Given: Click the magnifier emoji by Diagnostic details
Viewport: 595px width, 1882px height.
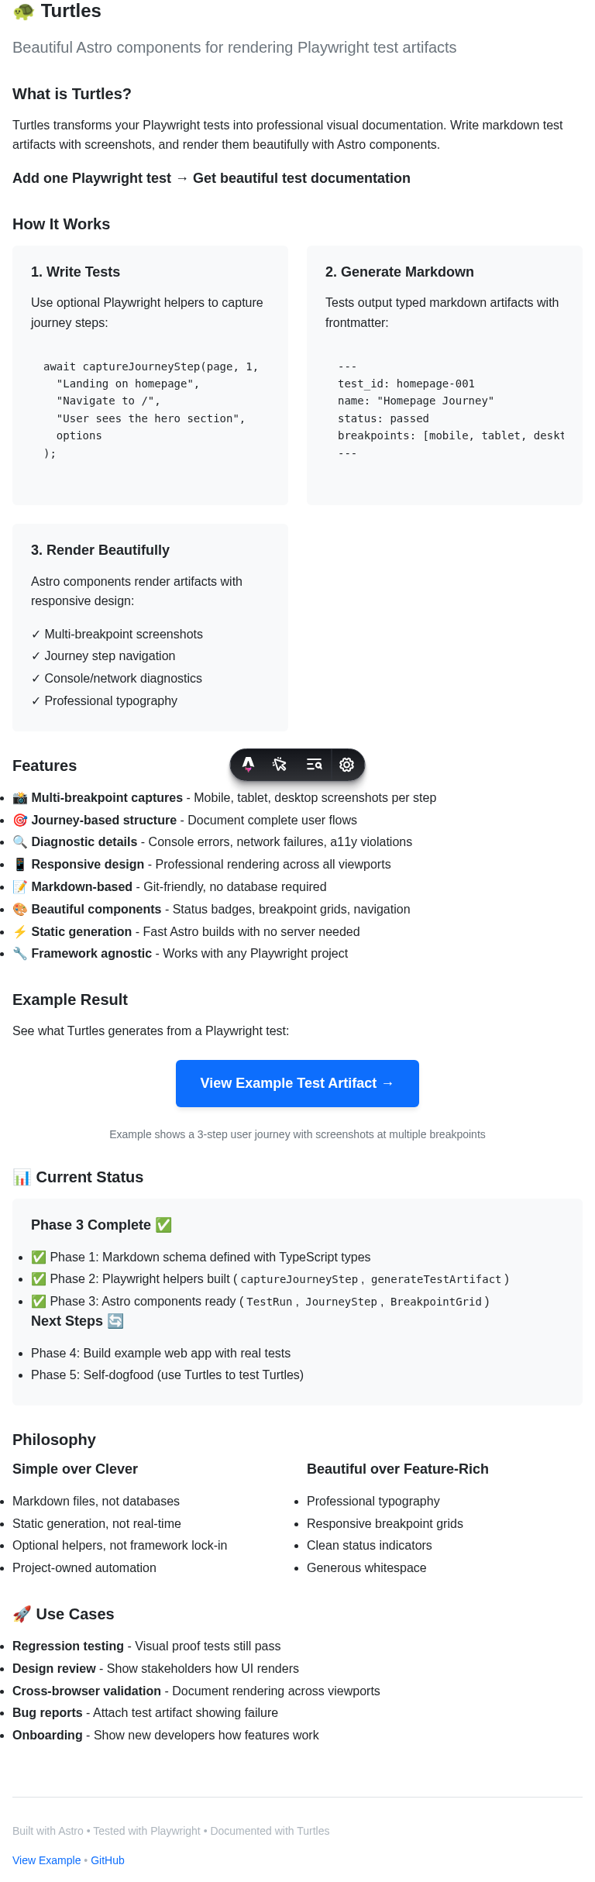Looking at the screenshot, I should pyautogui.click(x=20, y=842).
